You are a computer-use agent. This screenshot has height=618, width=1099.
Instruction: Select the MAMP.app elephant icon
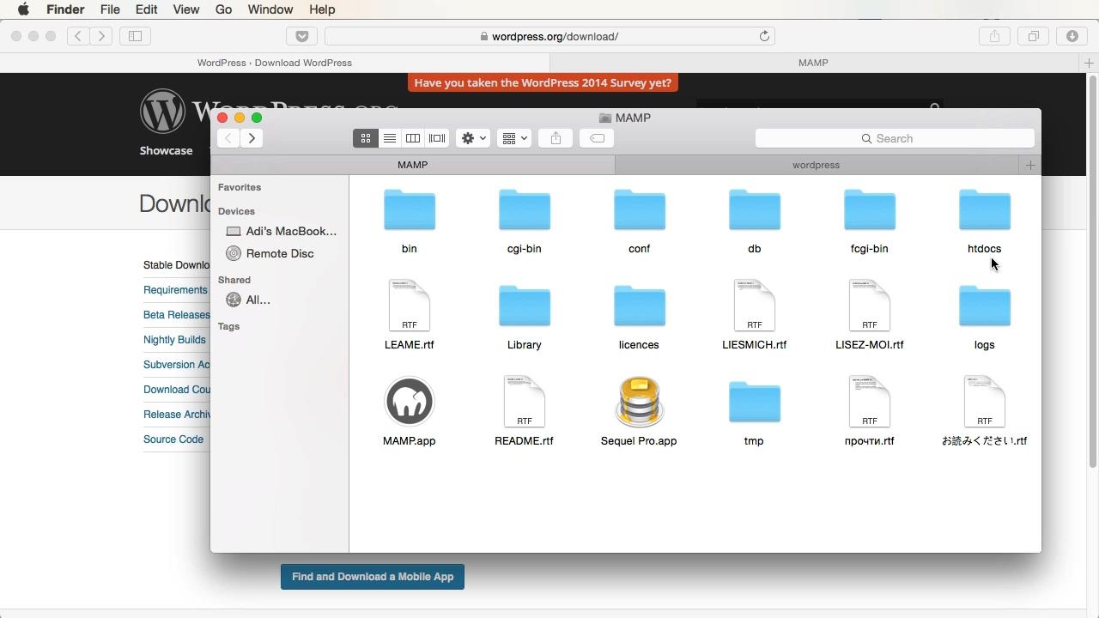pyautogui.click(x=410, y=402)
